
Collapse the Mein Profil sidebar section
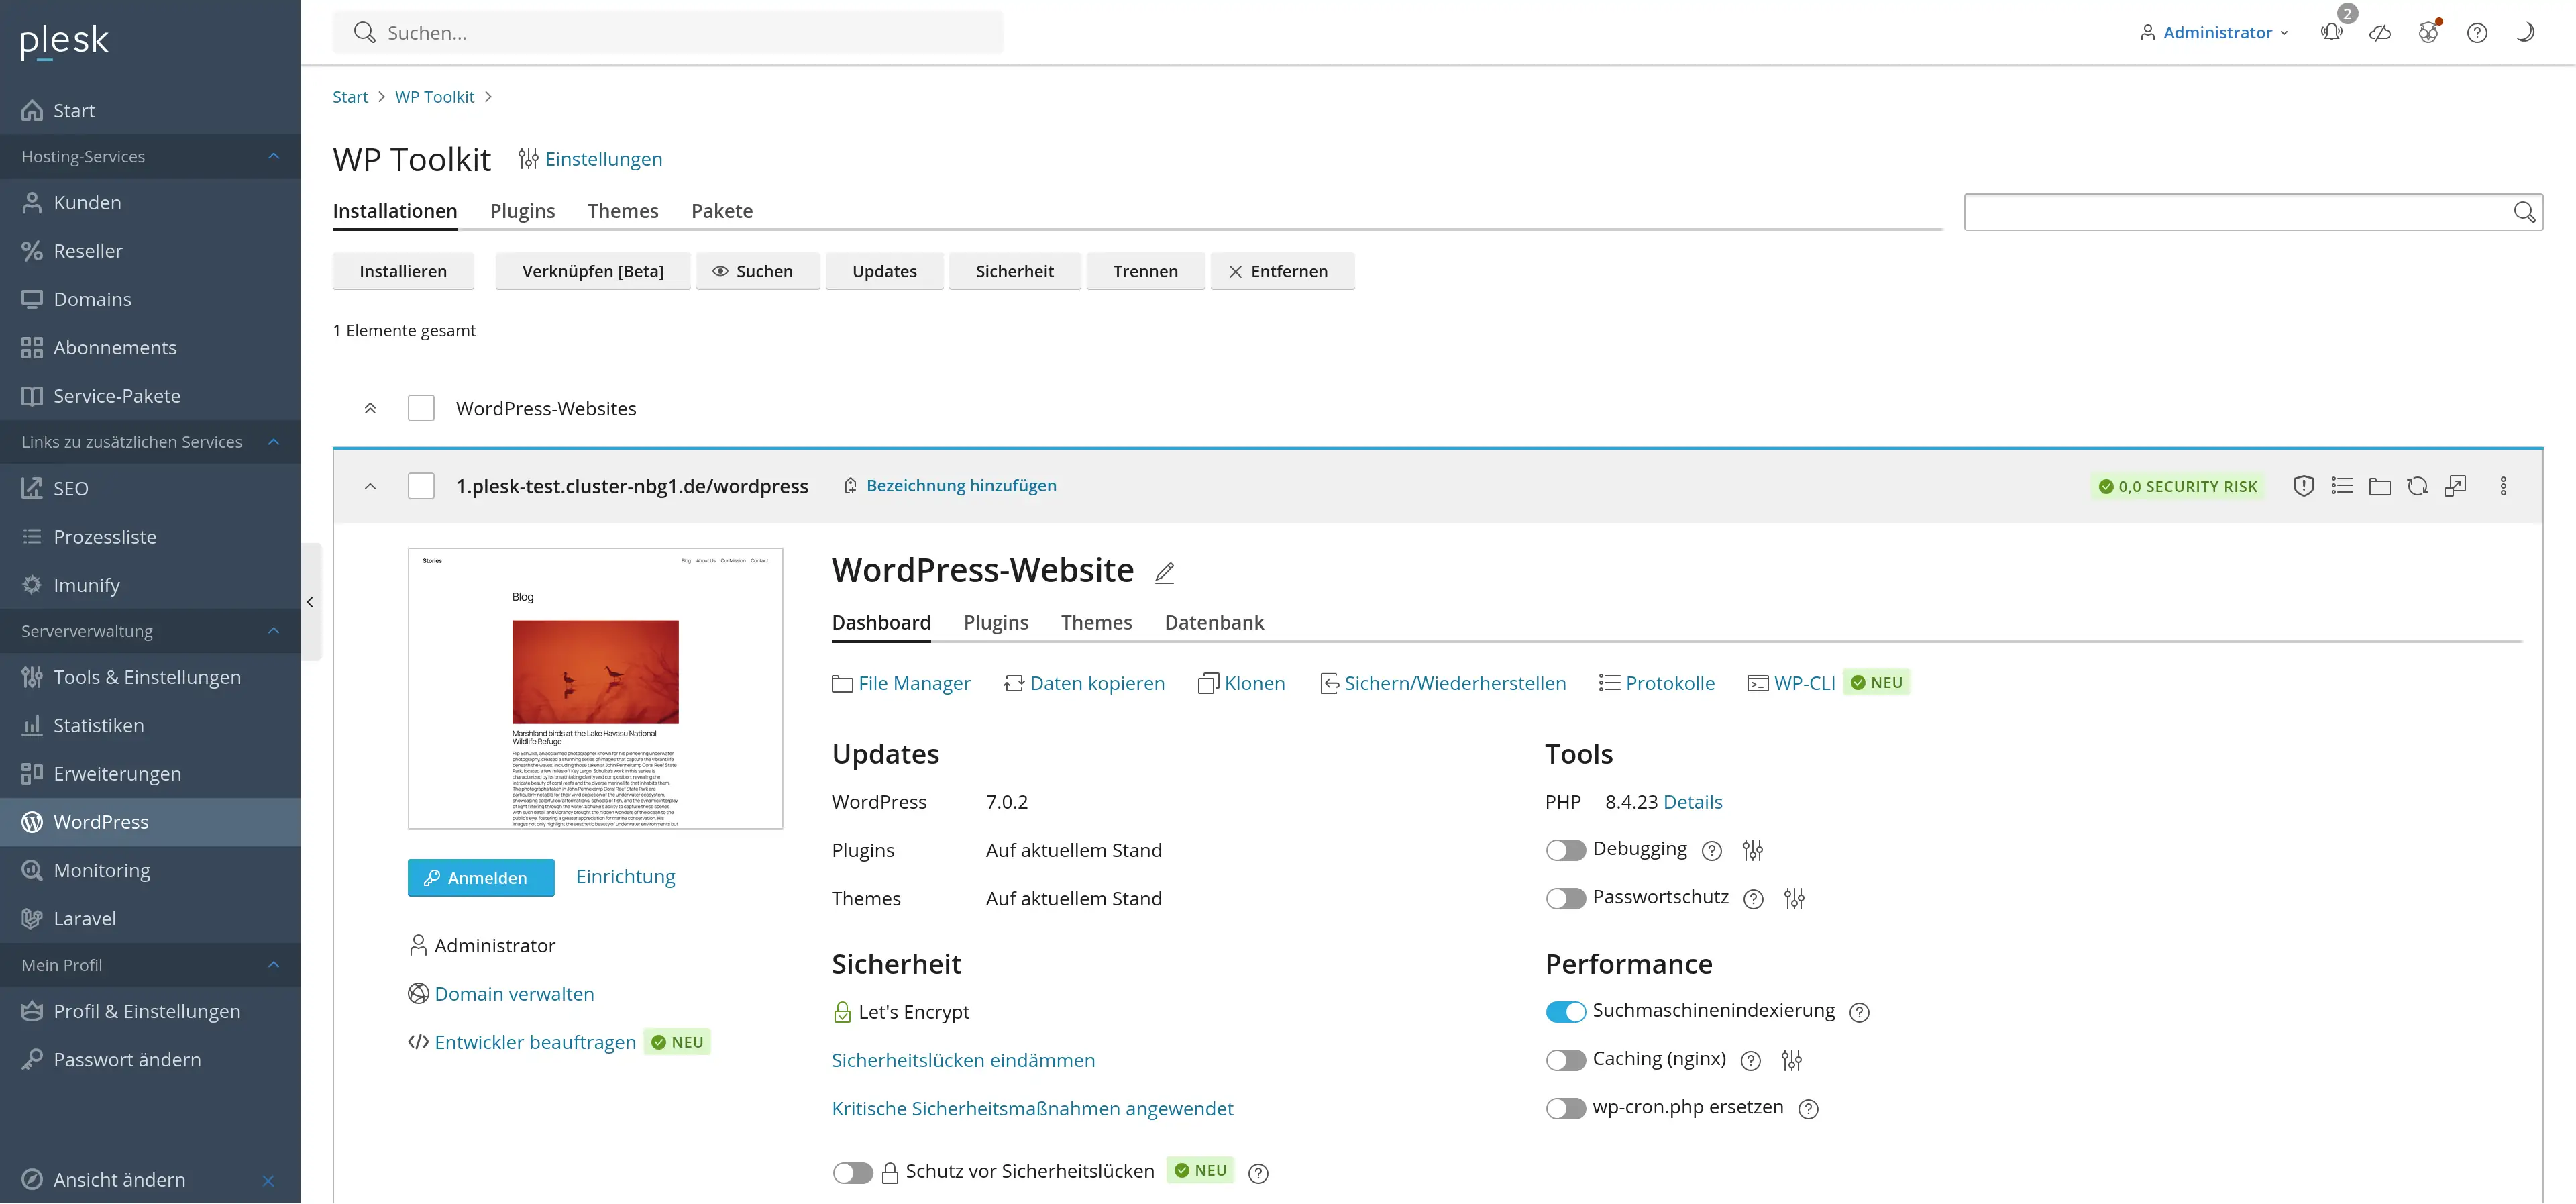click(x=273, y=965)
